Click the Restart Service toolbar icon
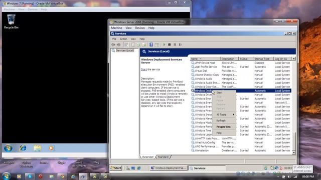This screenshot has width=321, height=180. 180,44
